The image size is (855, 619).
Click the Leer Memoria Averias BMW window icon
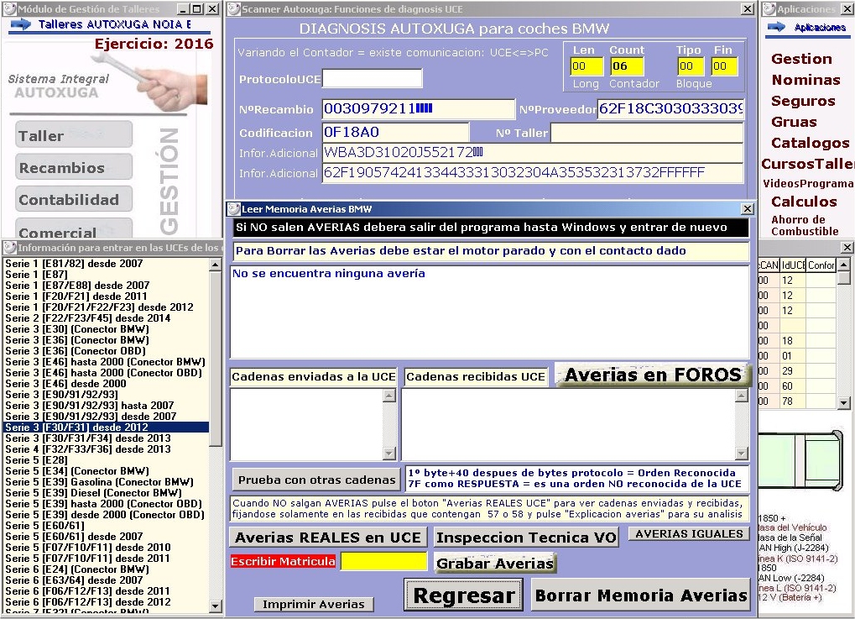pyautogui.click(x=234, y=208)
